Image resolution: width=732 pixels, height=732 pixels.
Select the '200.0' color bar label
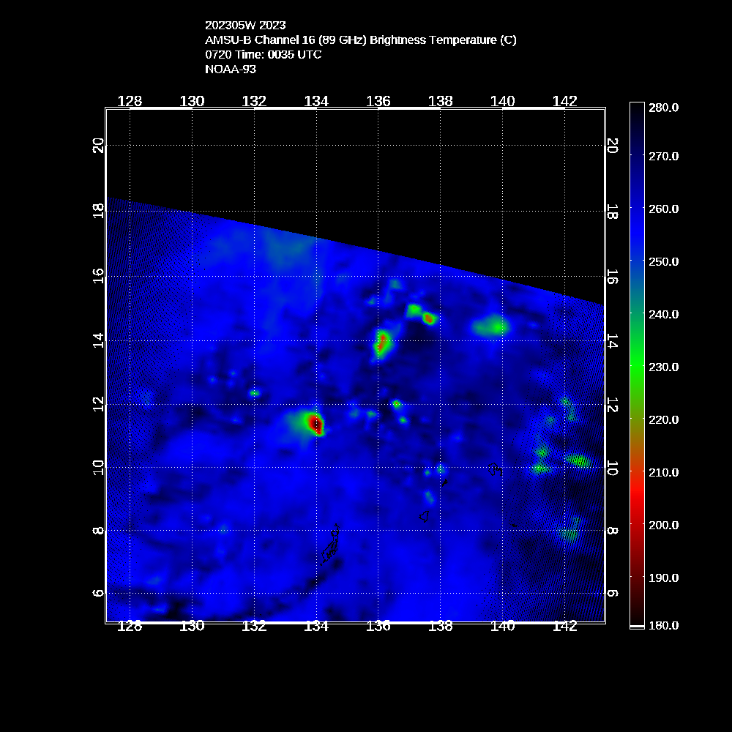click(663, 525)
